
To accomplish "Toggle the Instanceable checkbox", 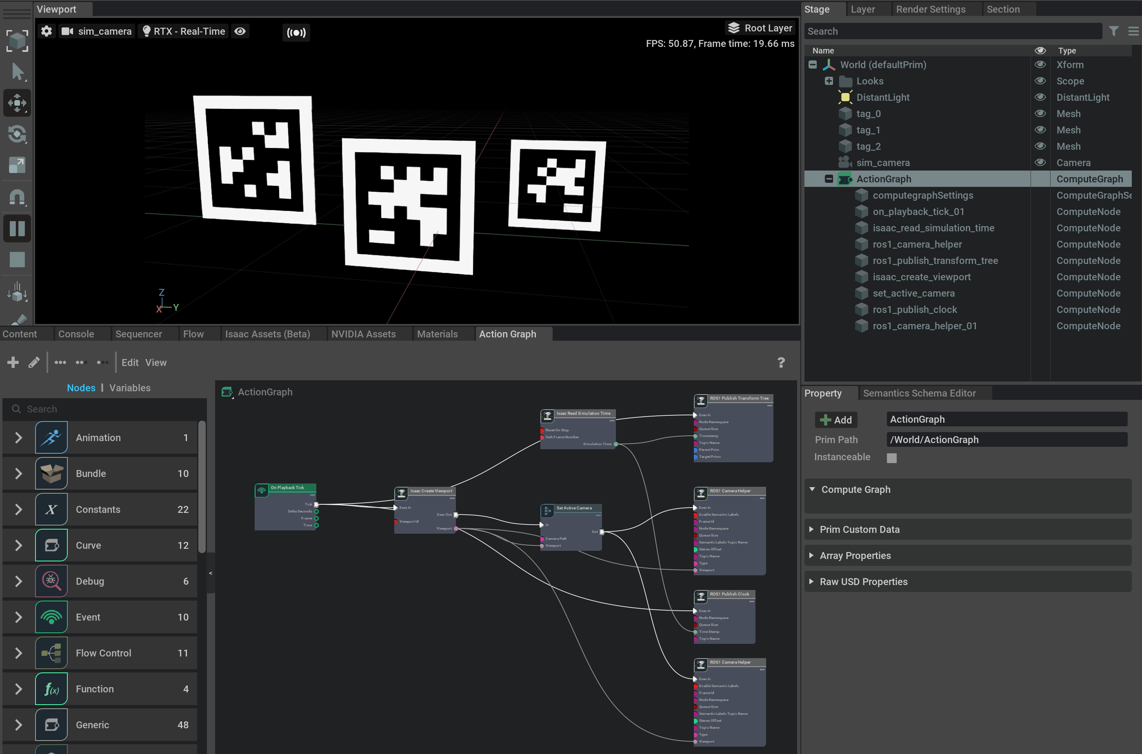I will pos(891,458).
